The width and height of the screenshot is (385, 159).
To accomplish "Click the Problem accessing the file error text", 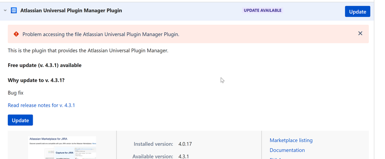I will (101, 34).
